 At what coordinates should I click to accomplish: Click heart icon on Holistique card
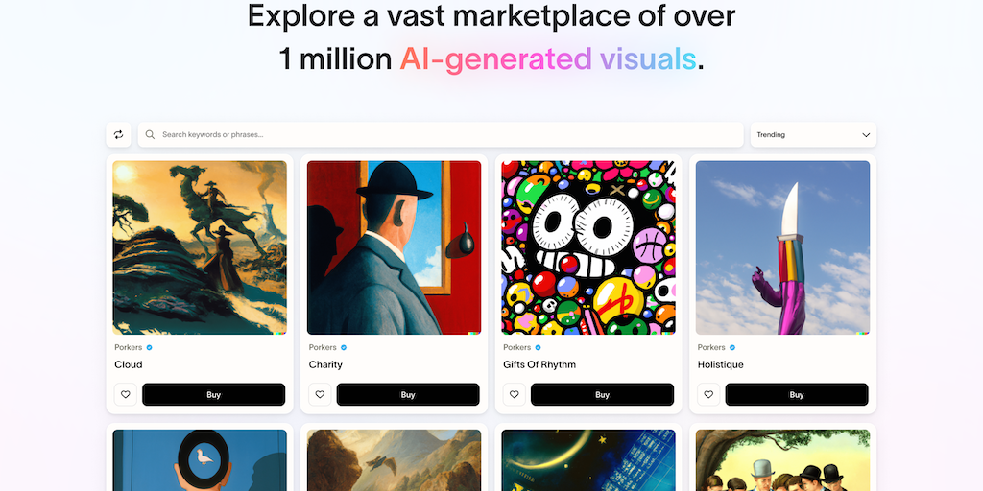pyautogui.click(x=708, y=394)
